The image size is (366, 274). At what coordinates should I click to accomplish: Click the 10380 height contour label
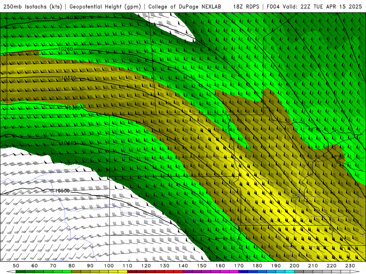pos(73,108)
